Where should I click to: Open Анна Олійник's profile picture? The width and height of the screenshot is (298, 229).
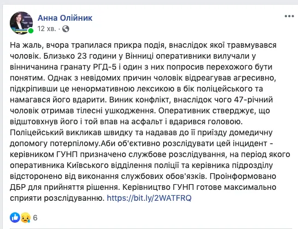(21, 23)
